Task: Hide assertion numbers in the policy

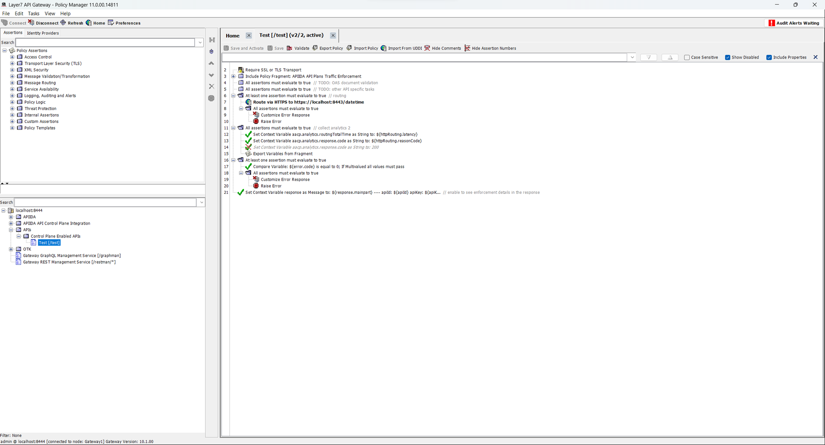Action: (491, 48)
